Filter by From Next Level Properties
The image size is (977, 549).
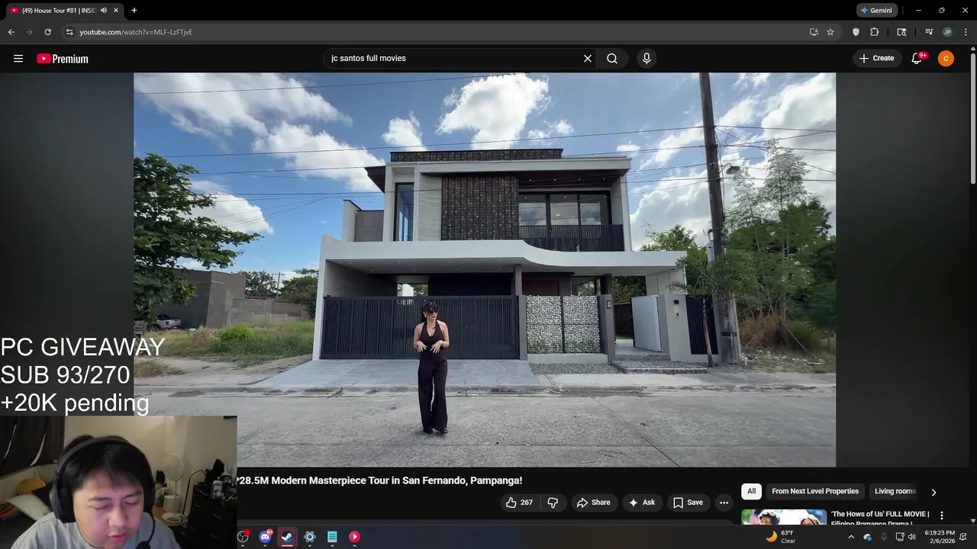(x=815, y=491)
